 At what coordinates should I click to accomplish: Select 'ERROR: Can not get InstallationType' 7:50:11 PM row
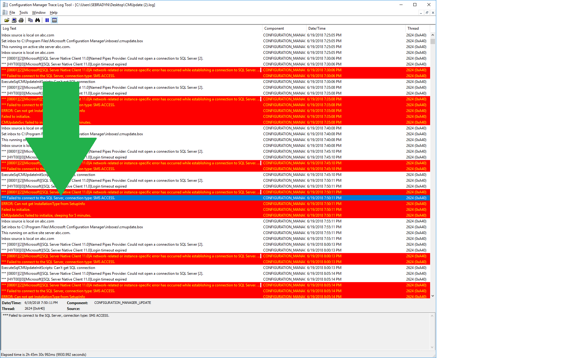[215, 204]
